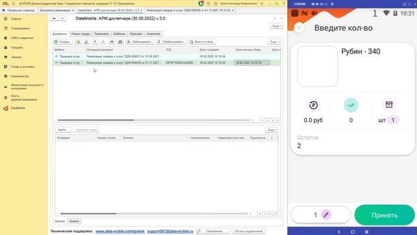Image resolution: width=417 pixels, height=235 pixels.
Task: Click the magnifier search icon in documents toolbar
Action: tap(95, 42)
